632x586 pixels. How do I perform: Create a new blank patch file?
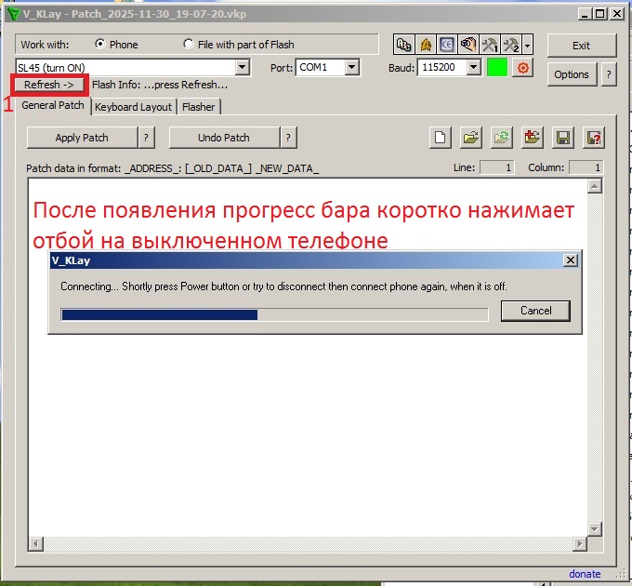tap(441, 138)
